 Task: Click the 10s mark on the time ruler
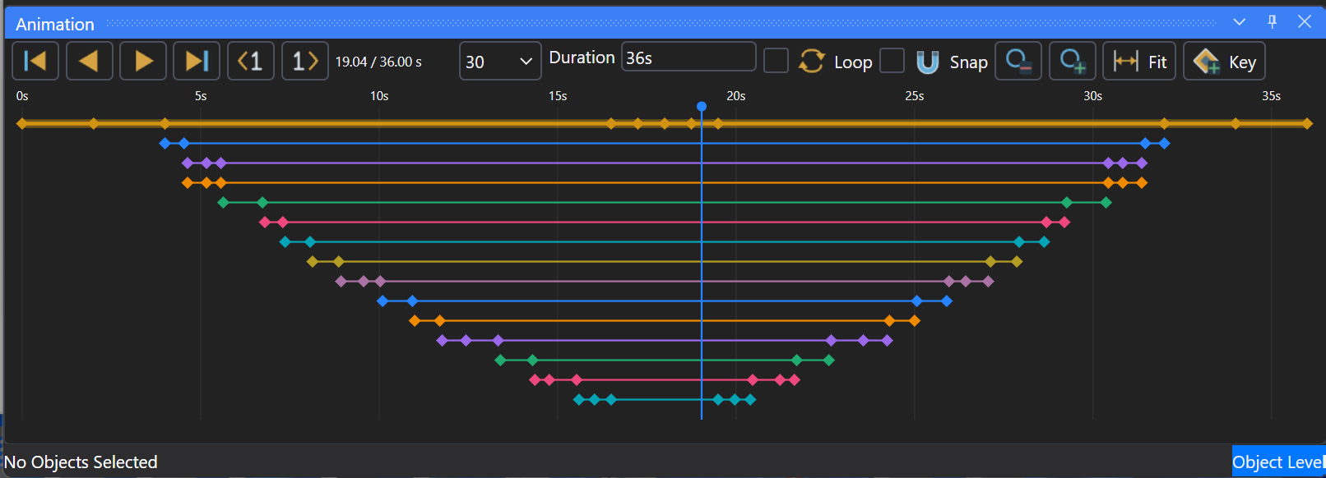(x=379, y=96)
